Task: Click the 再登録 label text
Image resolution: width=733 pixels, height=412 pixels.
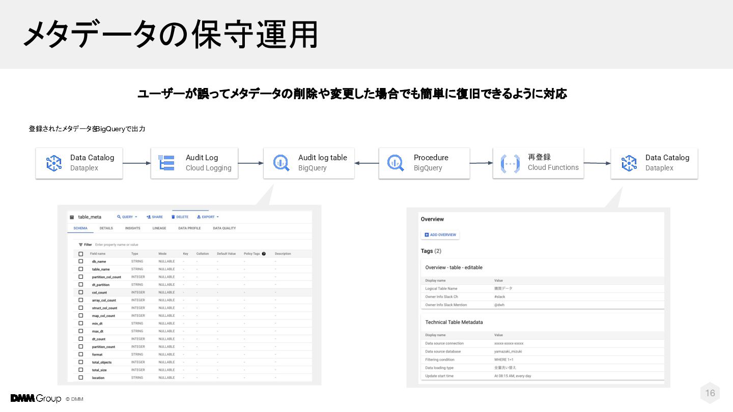Action: coord(539,157)
